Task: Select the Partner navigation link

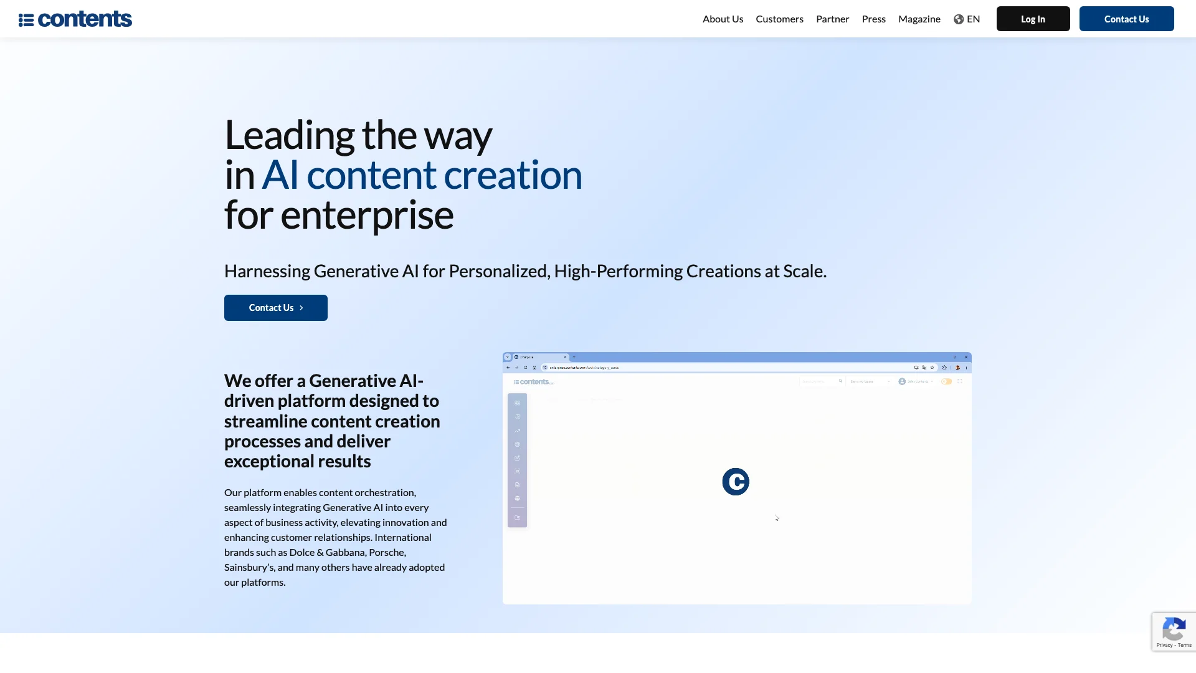Action: [832, 18]
